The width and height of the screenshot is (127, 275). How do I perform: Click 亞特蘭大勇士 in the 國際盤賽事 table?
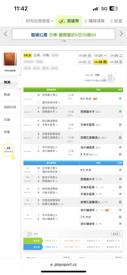[50, 95]
